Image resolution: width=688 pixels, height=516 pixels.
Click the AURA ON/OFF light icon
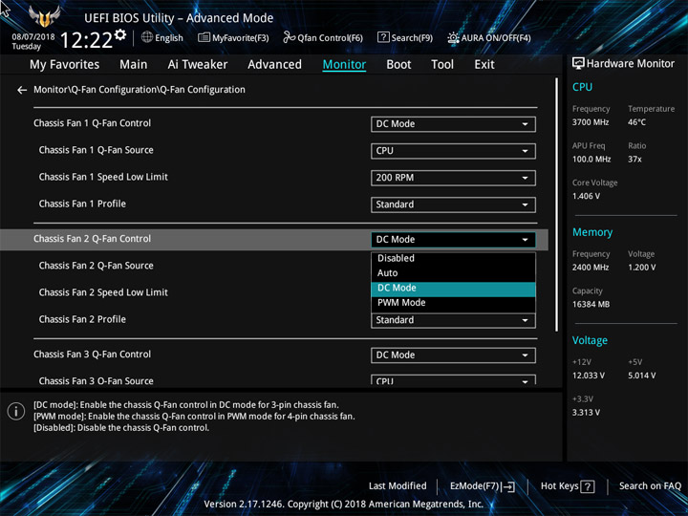(x=453, y=37)
